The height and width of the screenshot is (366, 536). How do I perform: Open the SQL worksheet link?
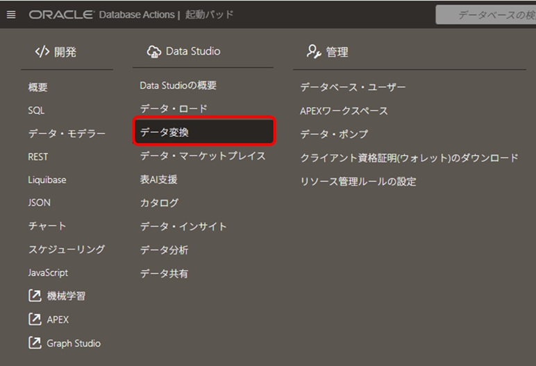[36, 111]
